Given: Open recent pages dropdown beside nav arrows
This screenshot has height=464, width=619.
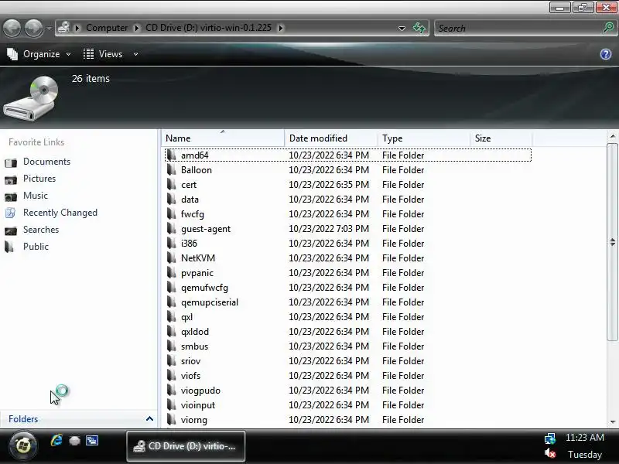Looking at the screenshot, I should pyautogui.click(x=49, y=29).
